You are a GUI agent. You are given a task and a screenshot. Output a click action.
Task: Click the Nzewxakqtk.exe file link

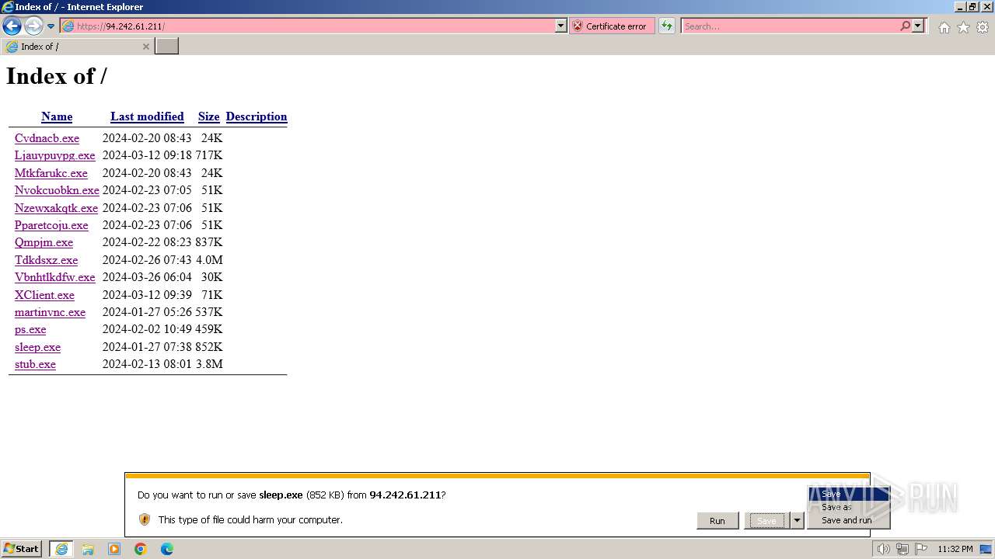click(56, 208)
